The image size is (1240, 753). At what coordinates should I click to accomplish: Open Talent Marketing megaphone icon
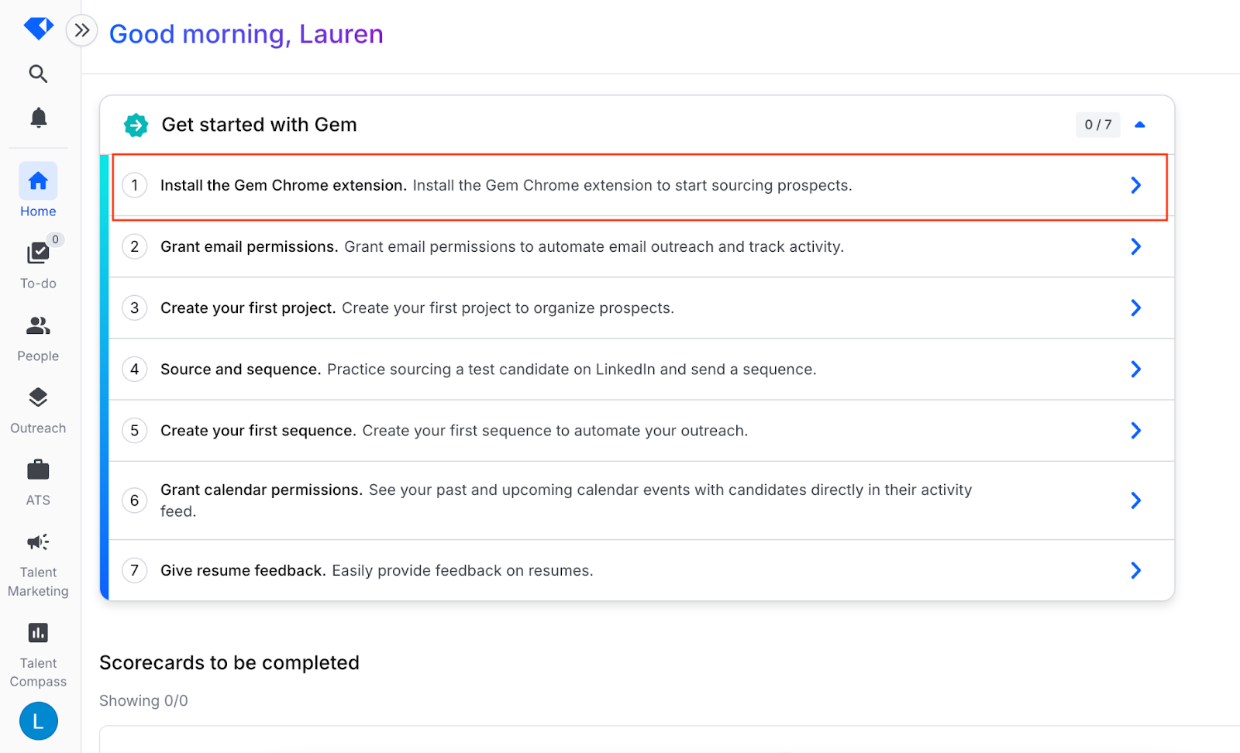coord(38,542)
